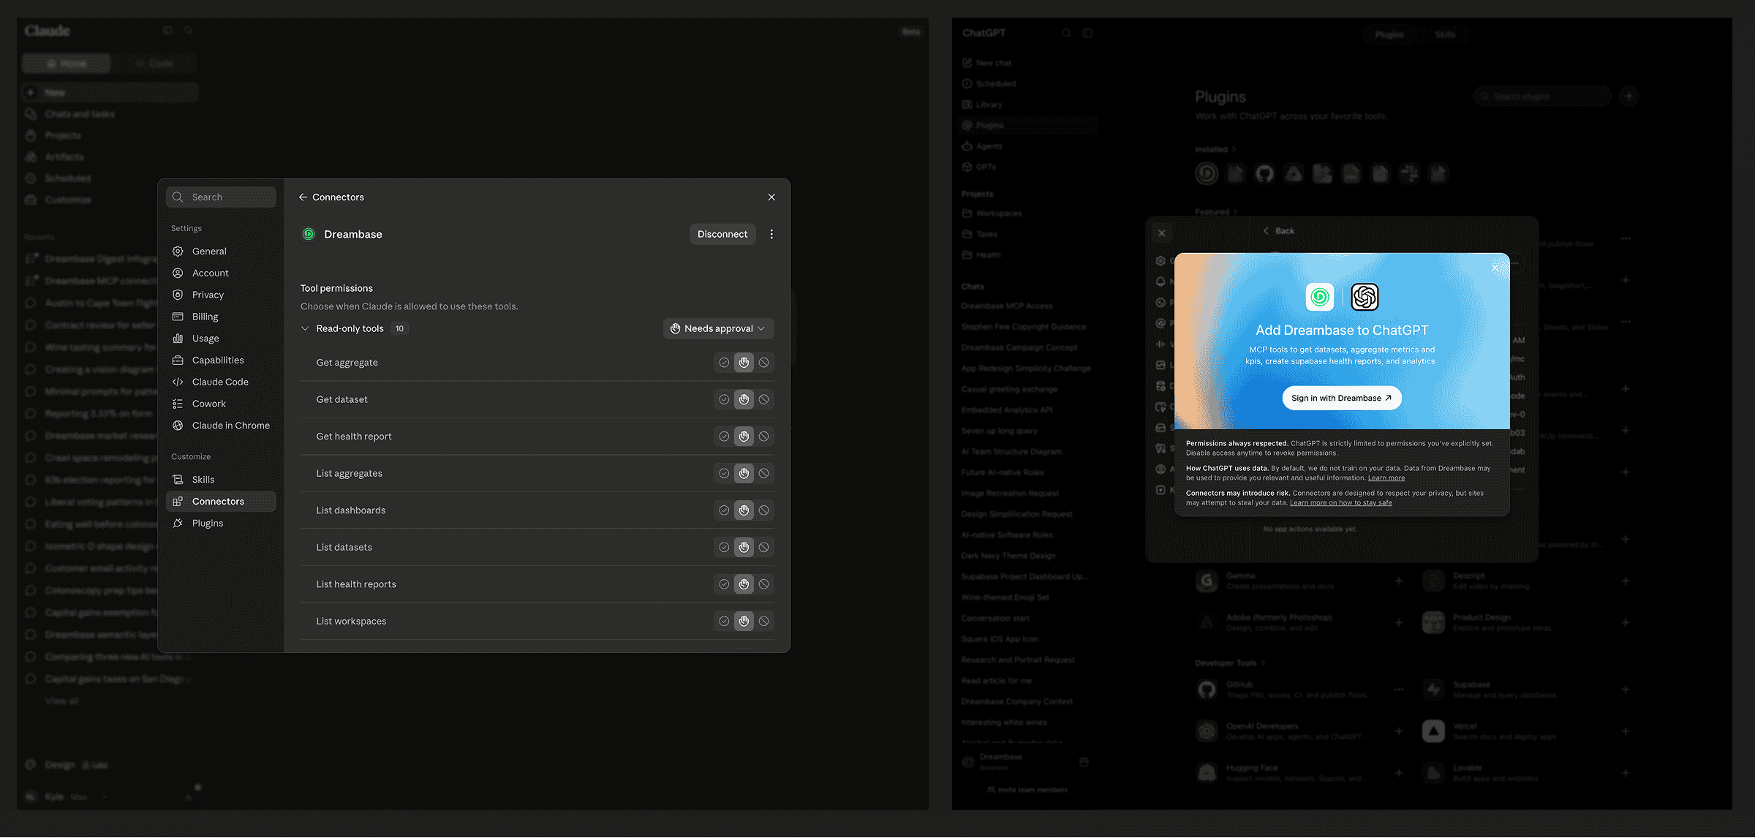Block the List dashboards tool
Image resolution: width=1755 pixels, height=838 pixels.
(x=763, y=510)
